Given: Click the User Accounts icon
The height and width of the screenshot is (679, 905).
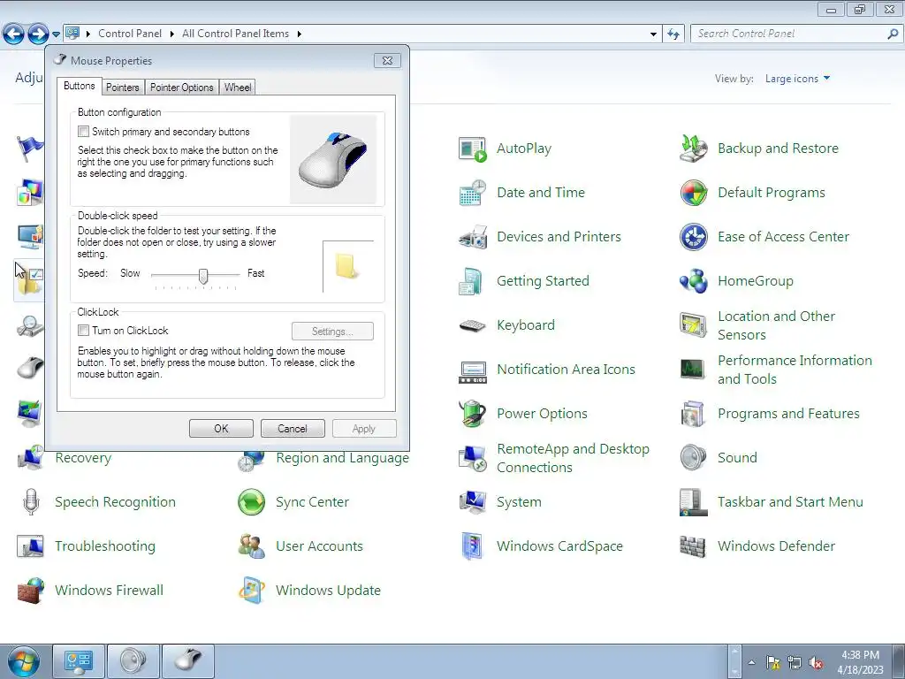Looking at the screenshot, I should (251, 546).
